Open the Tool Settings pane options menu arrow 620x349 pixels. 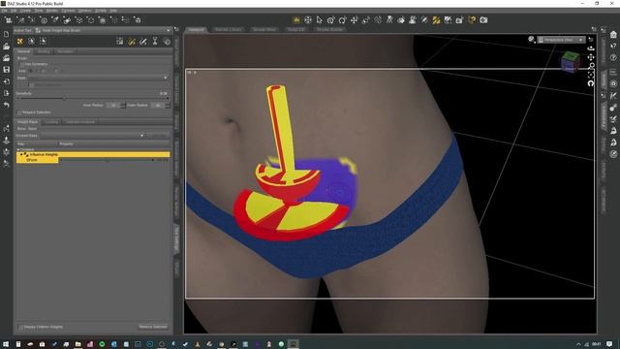176,29
